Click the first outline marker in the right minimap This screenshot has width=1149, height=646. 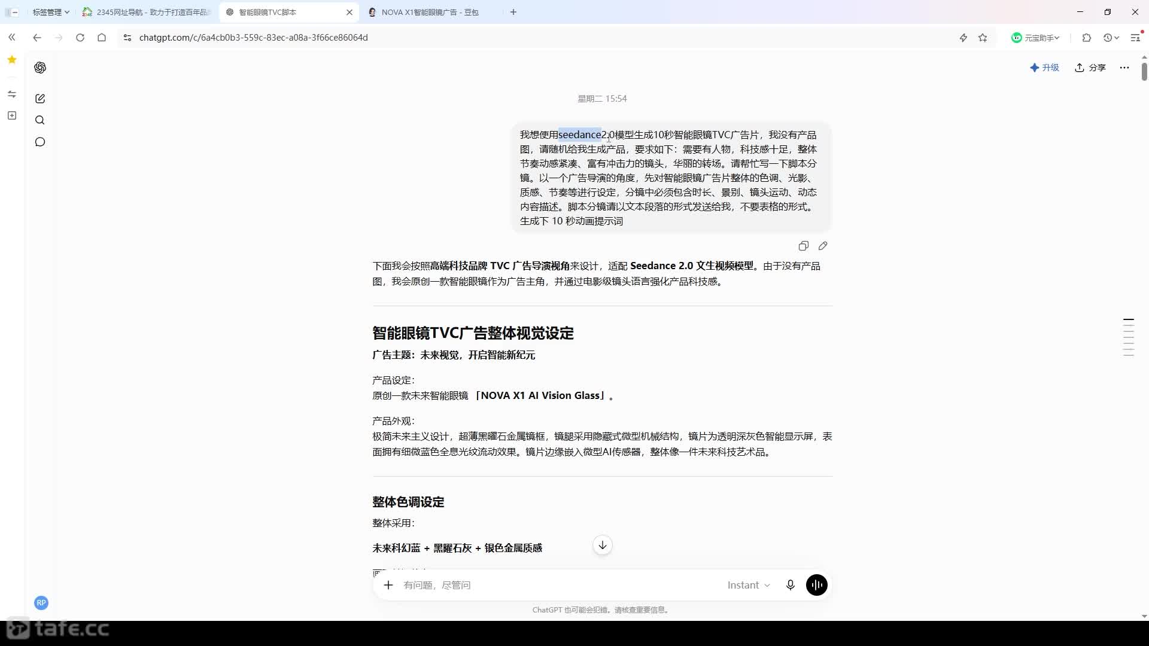1129,320
